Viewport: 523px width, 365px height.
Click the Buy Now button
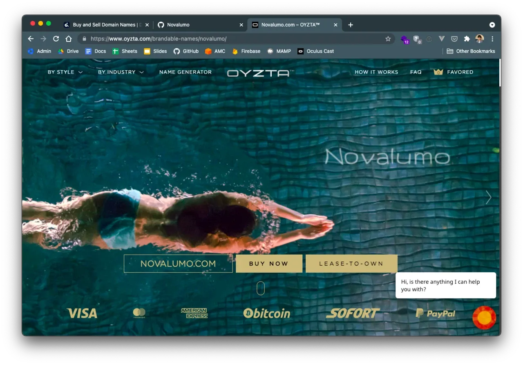tap(269, 264)
